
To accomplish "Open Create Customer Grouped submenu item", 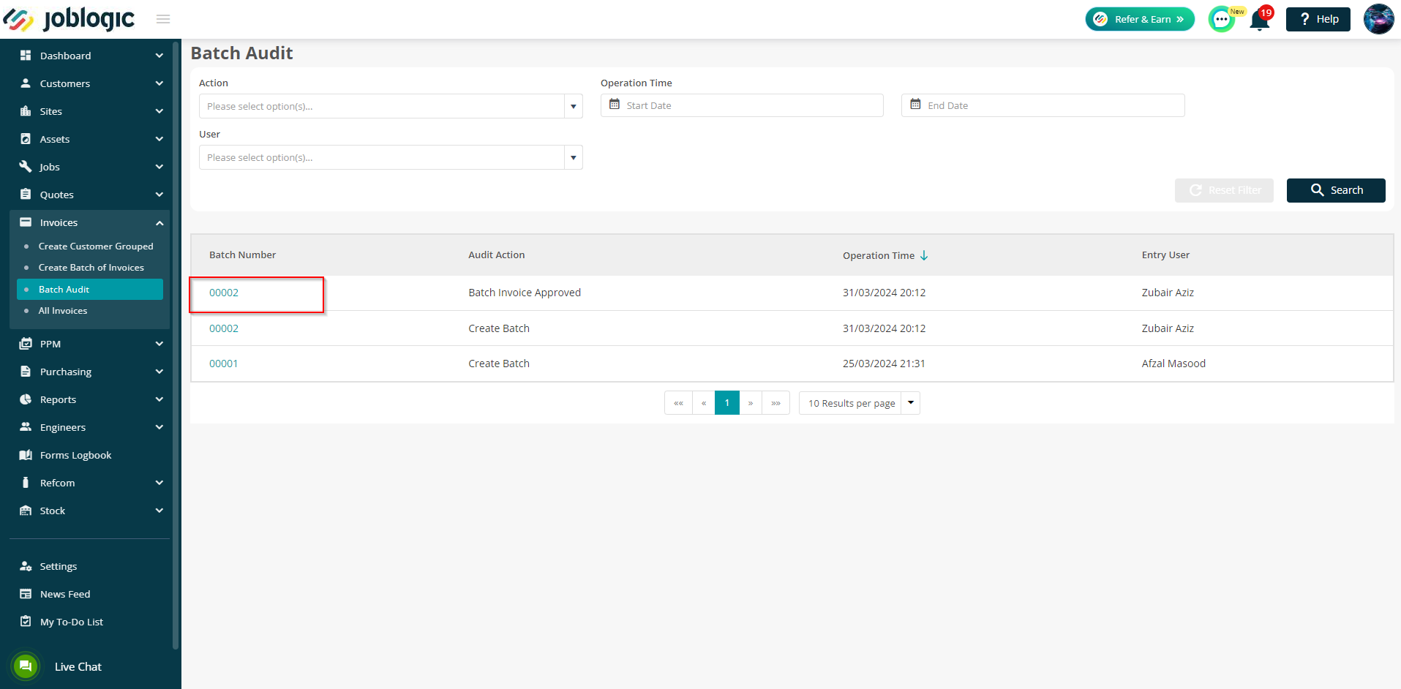I will tap(96, 246).
